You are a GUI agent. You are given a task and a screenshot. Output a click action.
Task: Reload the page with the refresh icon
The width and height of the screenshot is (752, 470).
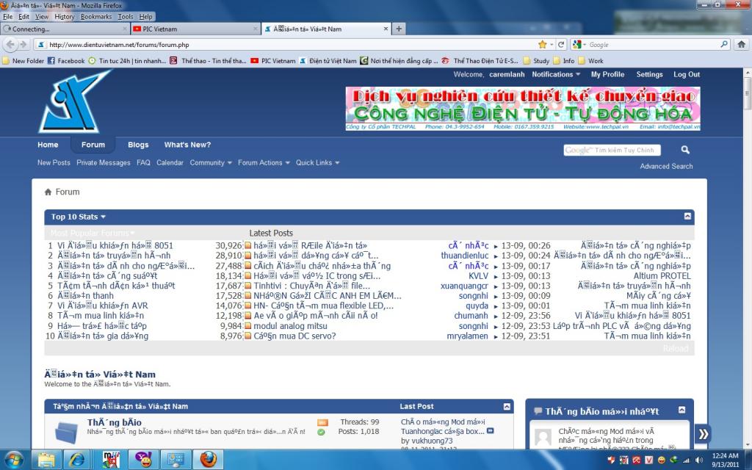click(560, 45)
